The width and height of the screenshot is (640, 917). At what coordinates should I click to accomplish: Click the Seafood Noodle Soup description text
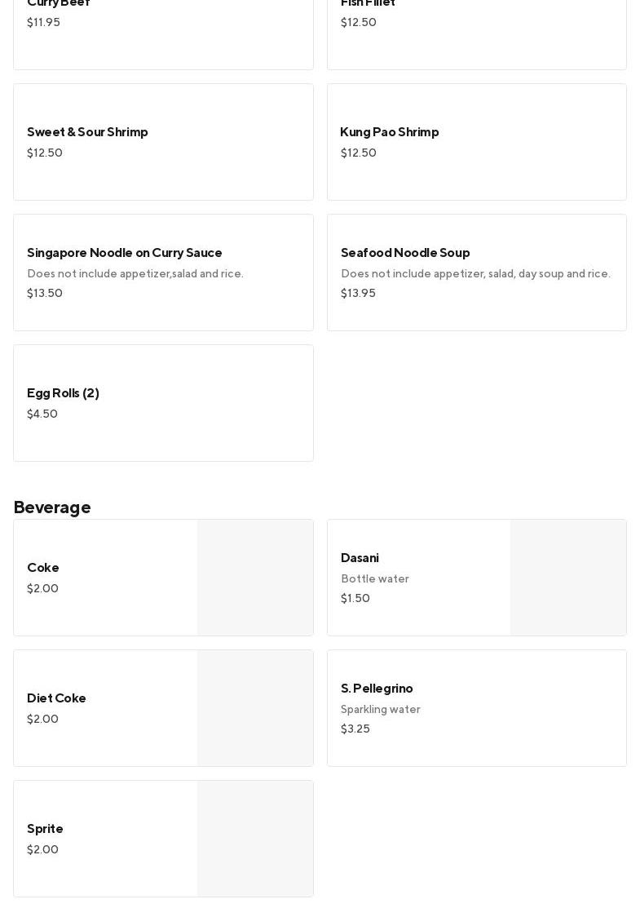point(475,274)
